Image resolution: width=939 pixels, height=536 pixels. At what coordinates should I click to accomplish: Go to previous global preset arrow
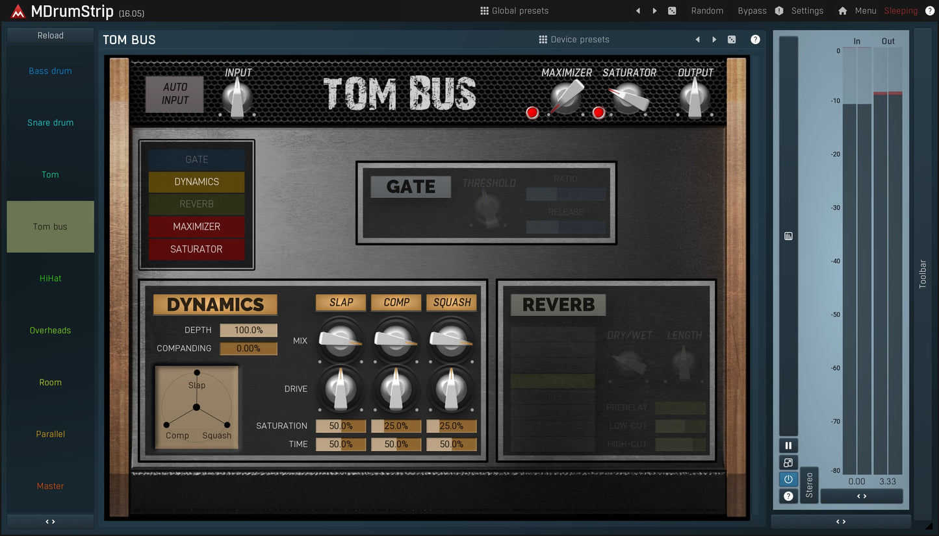[637, 11]
